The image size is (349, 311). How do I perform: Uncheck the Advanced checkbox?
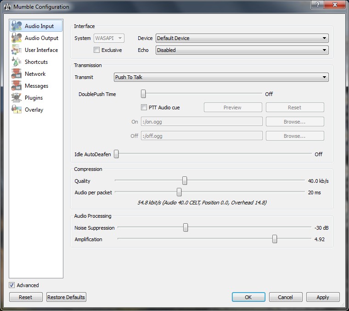click(12, 285)
